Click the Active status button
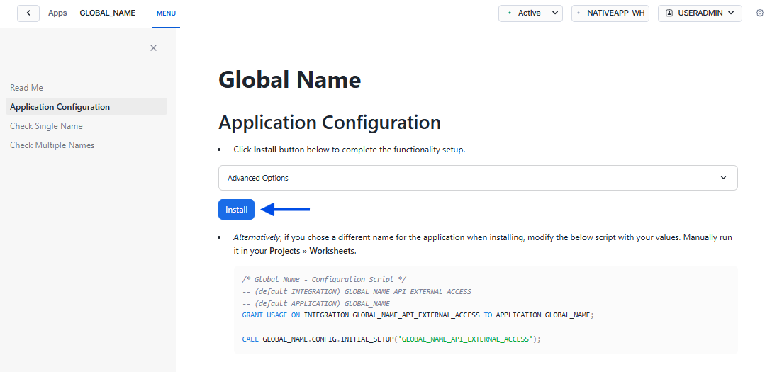 click(522, 13)
